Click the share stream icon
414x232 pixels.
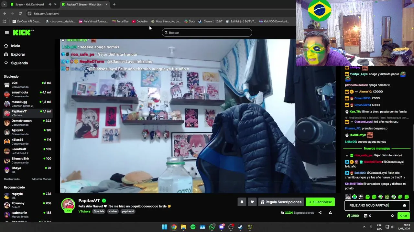click(320, 213)
